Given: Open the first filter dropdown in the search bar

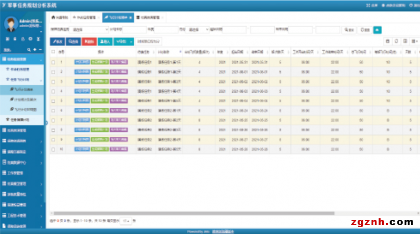Looking at the screenshot, I should coord(90,30).
